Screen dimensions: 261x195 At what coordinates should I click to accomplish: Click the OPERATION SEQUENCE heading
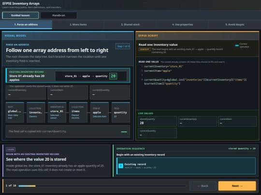130,149
